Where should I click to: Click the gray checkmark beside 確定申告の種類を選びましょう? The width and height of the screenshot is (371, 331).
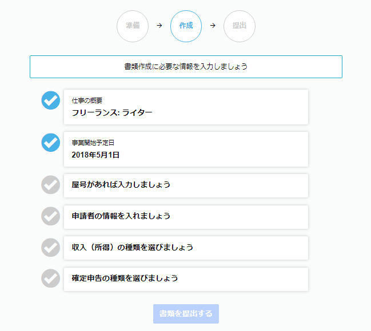point(51,278)
